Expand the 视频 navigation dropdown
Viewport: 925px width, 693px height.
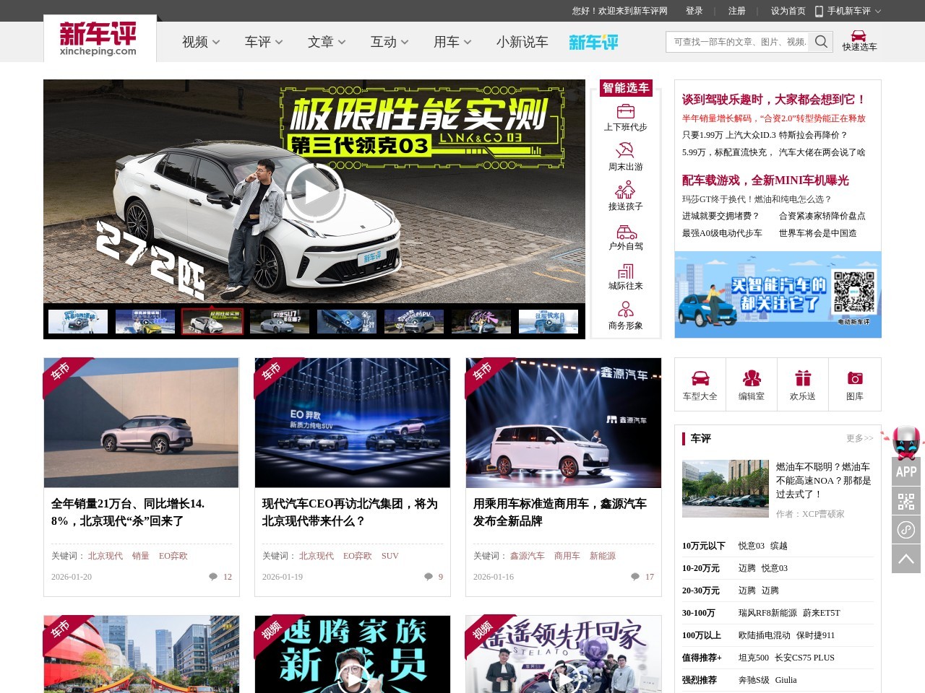click(x=201, y=42)
